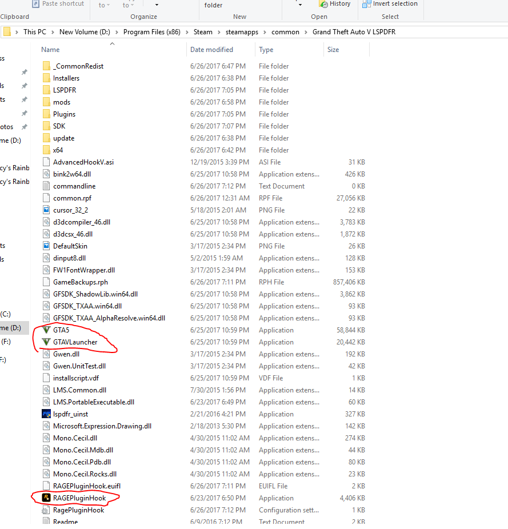This screenshot has width=508, height=529.
Task: Select the SDK folder icon
Action: [47, 126]
